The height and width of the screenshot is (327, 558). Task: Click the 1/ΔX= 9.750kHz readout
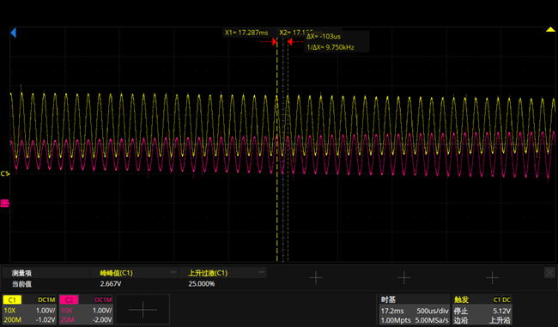click(331, 47)
